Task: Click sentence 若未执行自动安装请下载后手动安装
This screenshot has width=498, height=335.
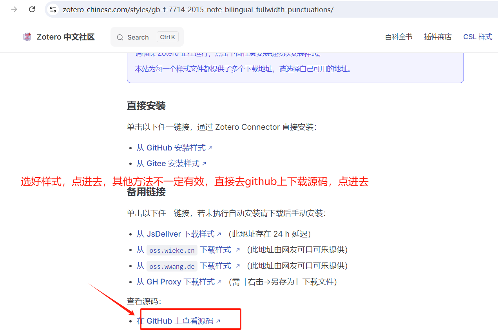Action: [x=226, y=213]
